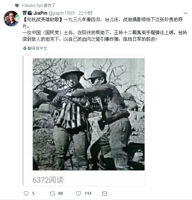Click the Kazuko Kyo 喜欢了 label
Viewport: 192px width, 200px height.
coord(39,5)
